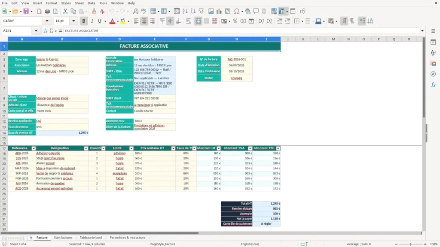Image resolution: width=440 pixels, height=247 pixels.
Task: Insert a comment icon
Action: point(256,11)
